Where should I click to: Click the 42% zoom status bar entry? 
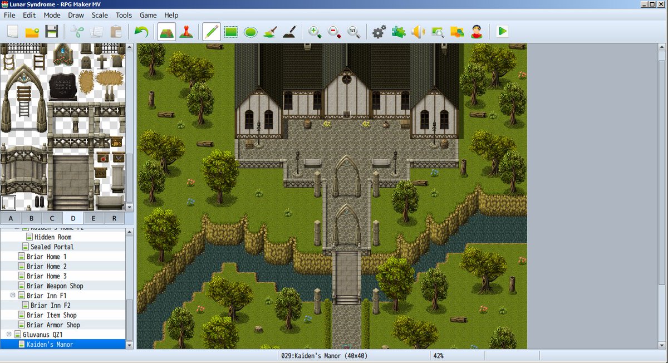coord(438,356)
